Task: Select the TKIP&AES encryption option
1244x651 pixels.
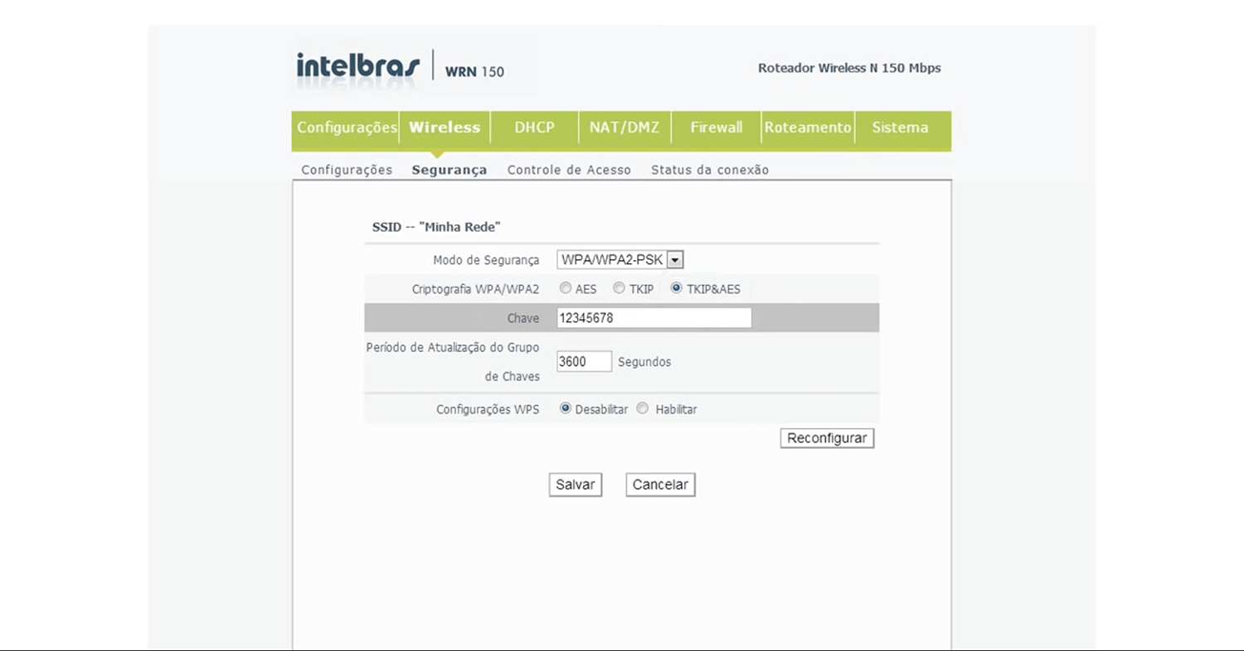Action: coord(677,288)
